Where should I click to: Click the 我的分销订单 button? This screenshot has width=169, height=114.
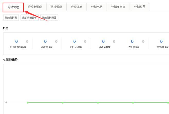[30, 18]
